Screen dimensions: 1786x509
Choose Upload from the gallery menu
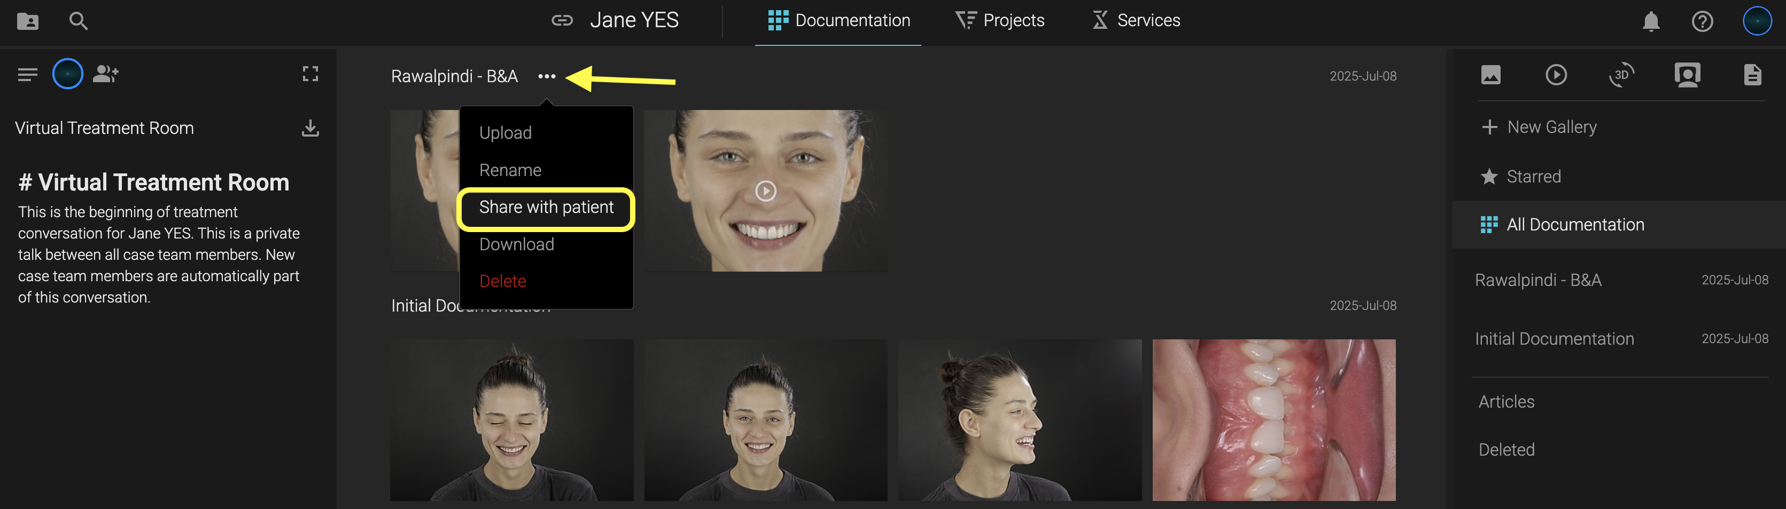pos(506,133)
